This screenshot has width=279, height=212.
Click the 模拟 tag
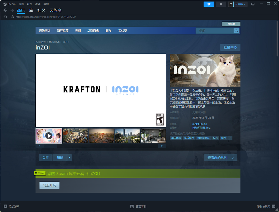tap(224, 138)
